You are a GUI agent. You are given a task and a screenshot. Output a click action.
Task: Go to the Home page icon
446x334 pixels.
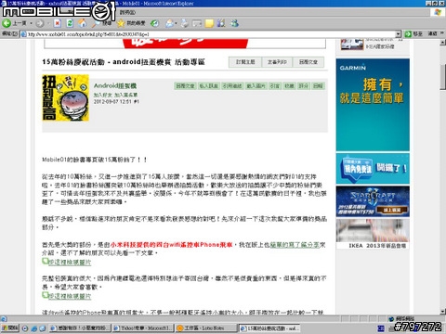83,23
